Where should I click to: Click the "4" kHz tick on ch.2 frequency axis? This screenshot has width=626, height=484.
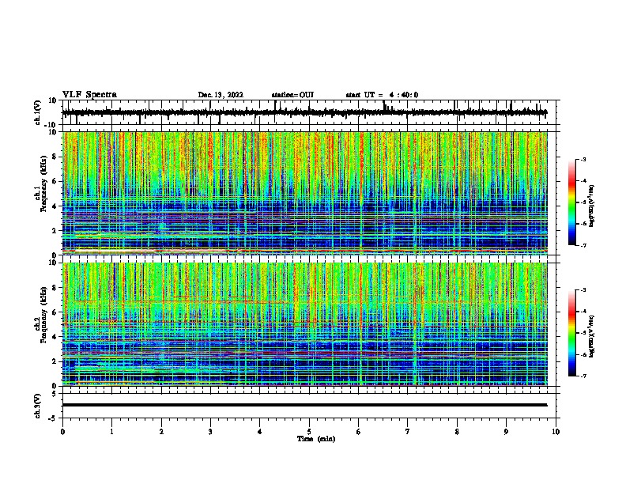55,337
